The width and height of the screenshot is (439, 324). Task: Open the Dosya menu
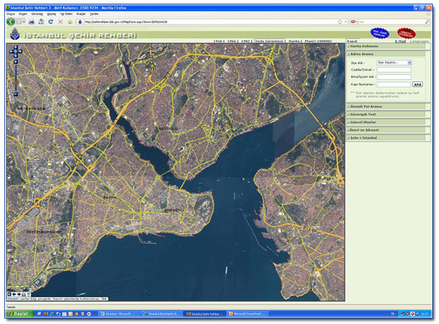10,14
